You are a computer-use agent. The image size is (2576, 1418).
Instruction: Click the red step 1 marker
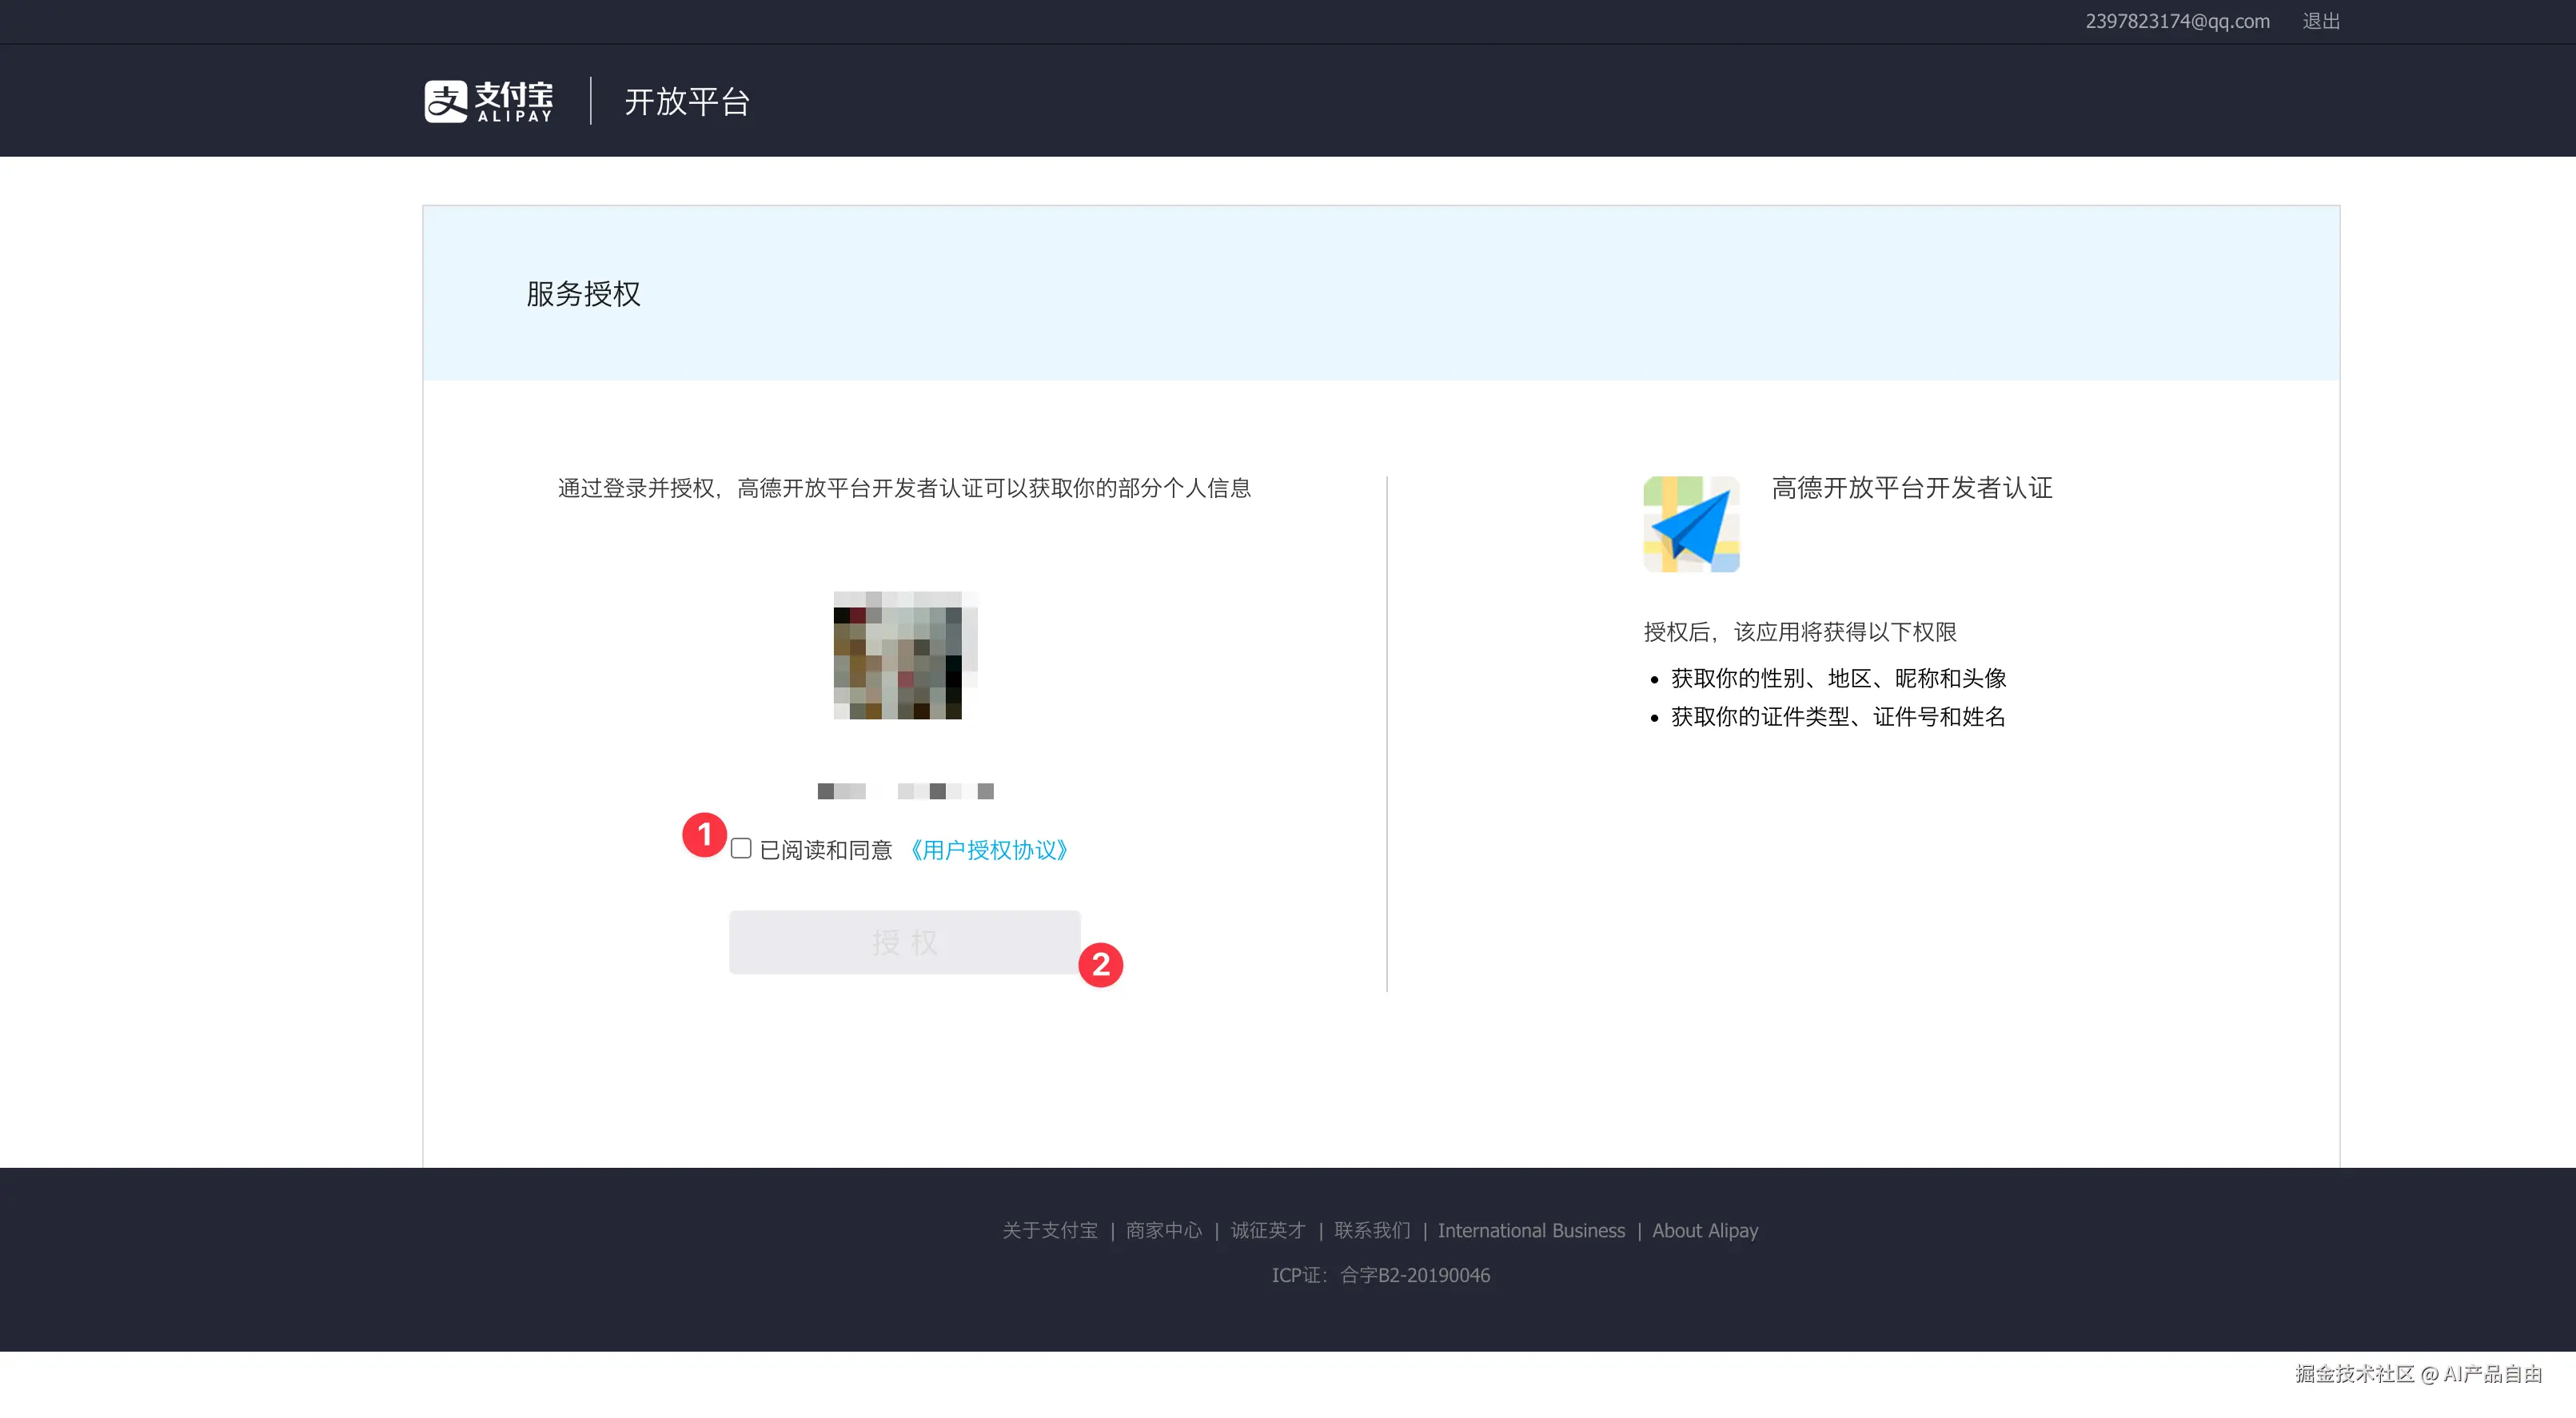point(704,834)
